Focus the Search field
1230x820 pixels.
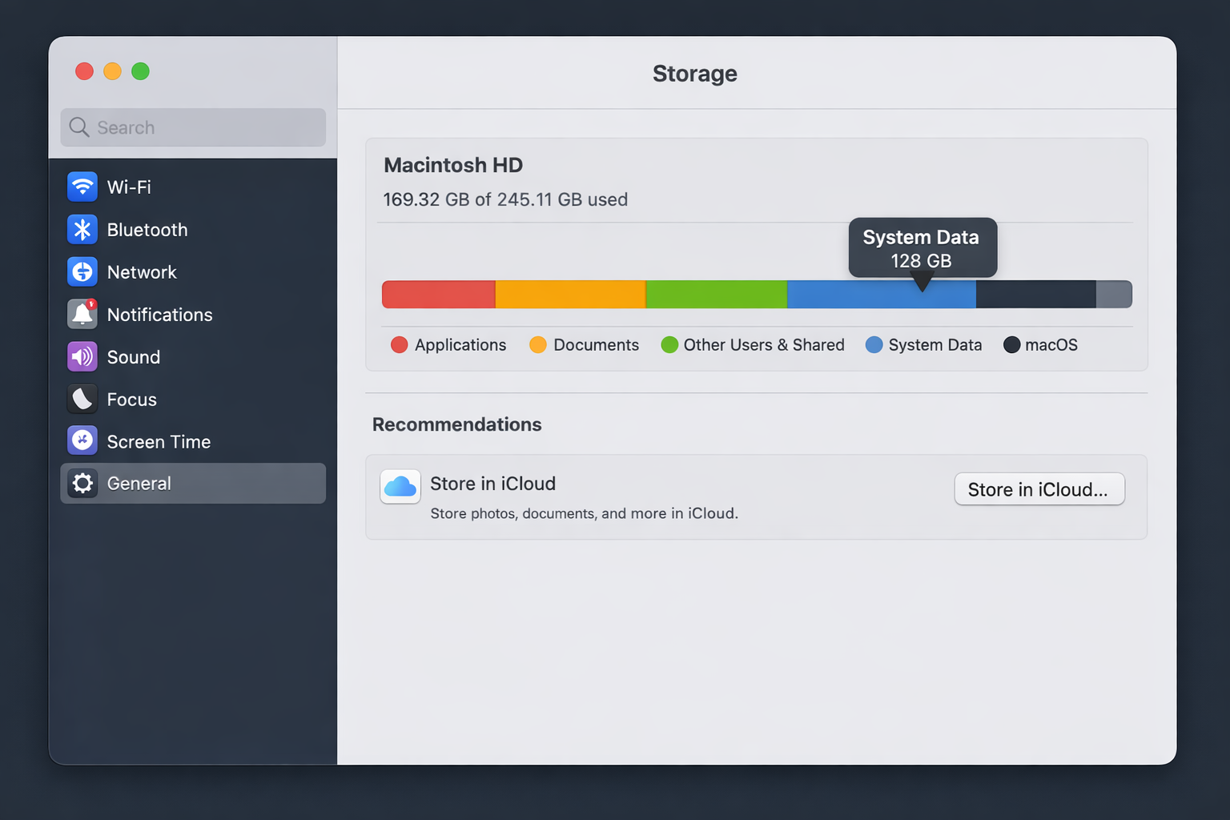coord(193,127)
